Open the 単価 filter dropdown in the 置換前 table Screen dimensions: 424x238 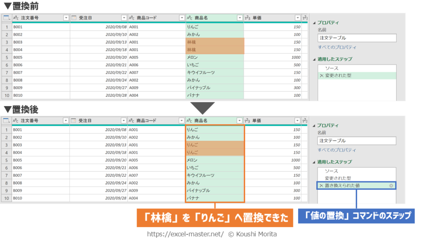click(x=298, y=18)
